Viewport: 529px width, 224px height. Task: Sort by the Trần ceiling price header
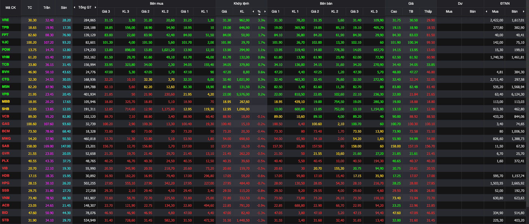coord(47,8)
